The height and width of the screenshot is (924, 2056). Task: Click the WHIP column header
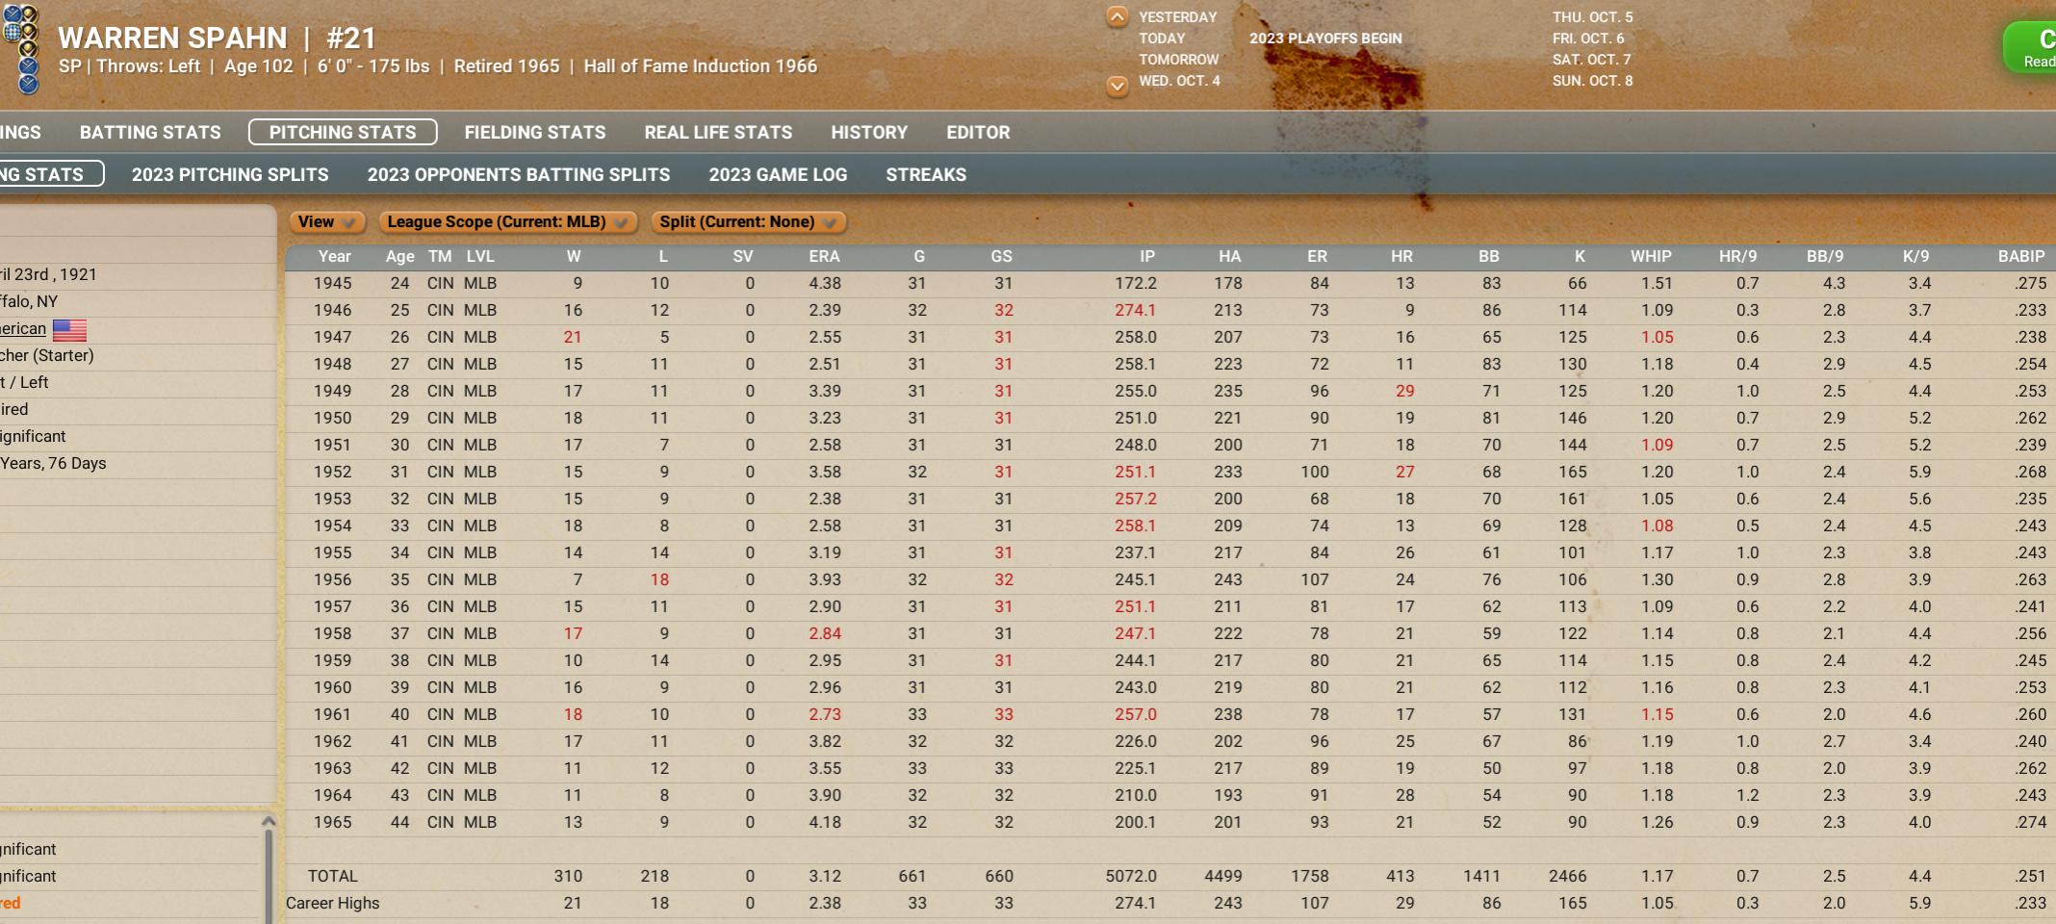[x=1650, y=257]
